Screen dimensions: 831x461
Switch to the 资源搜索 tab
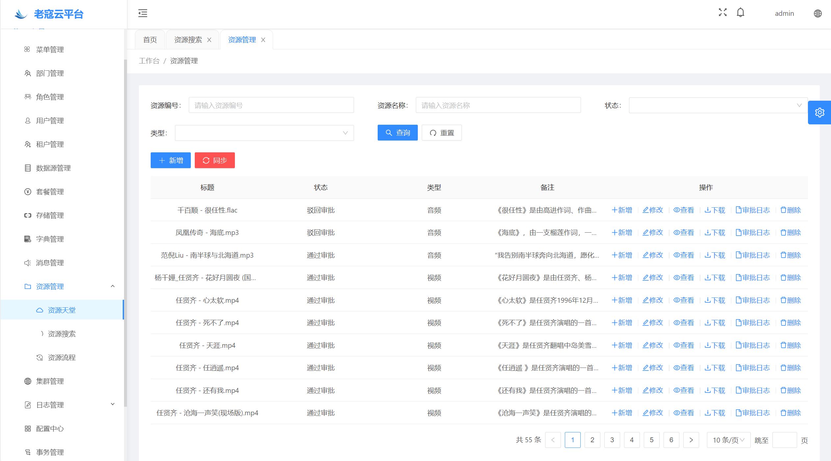tap(188, 40)
